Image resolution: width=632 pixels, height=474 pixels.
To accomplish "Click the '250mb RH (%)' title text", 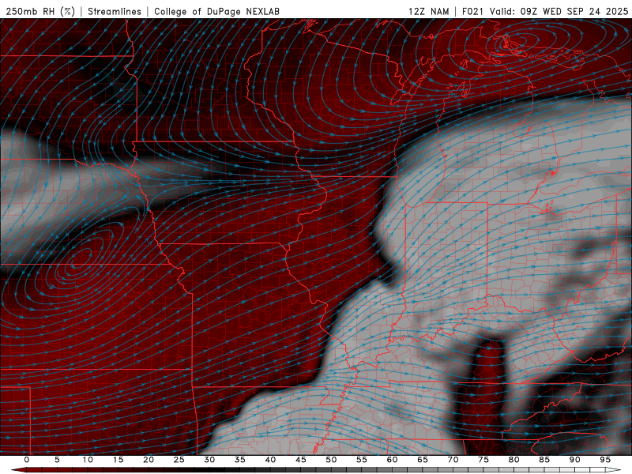I will tap(41, 11).
